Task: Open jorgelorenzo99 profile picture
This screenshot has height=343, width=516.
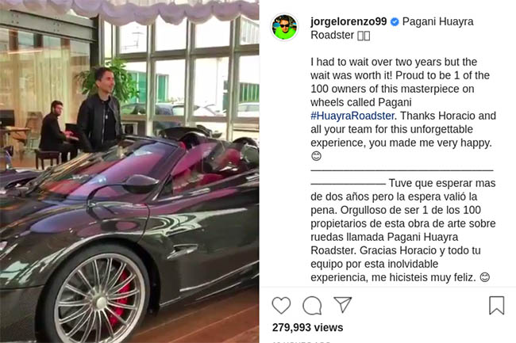Action: [x=285, y=27]
